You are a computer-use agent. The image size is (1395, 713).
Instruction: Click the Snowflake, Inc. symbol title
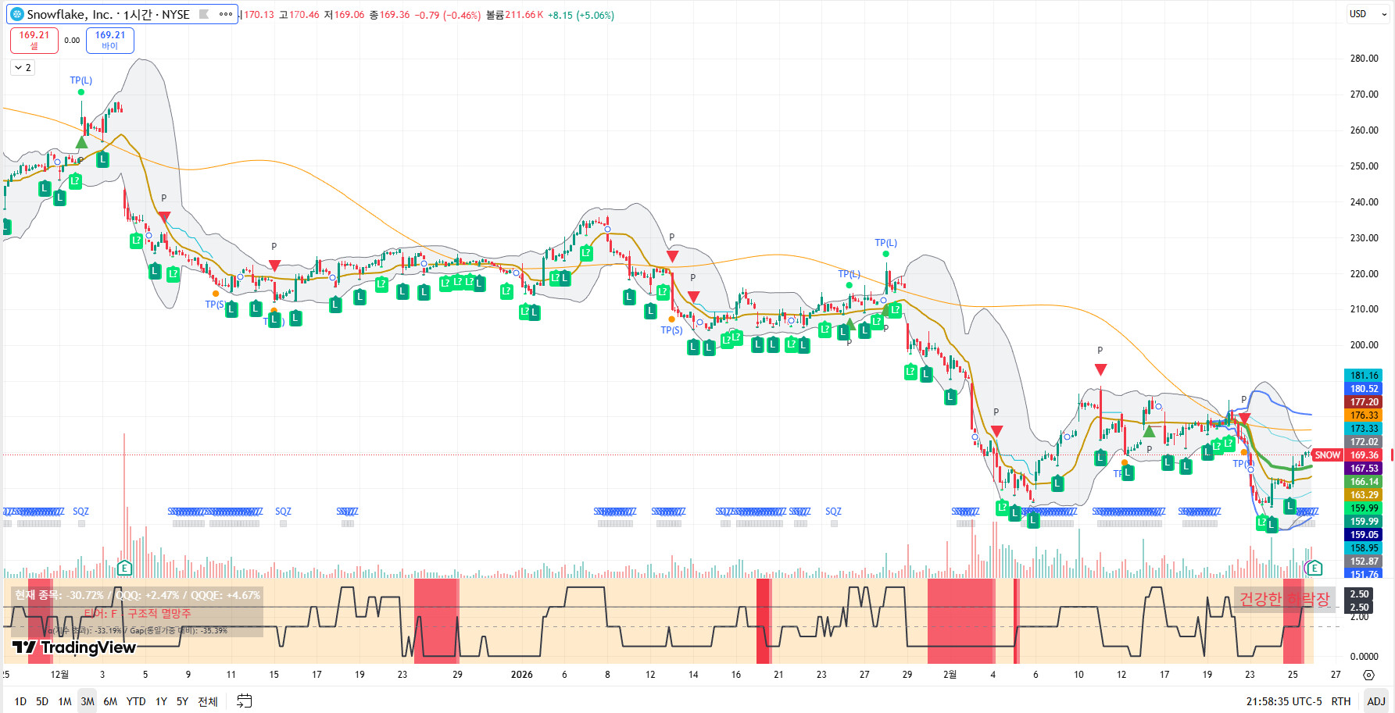coord(70,14)
